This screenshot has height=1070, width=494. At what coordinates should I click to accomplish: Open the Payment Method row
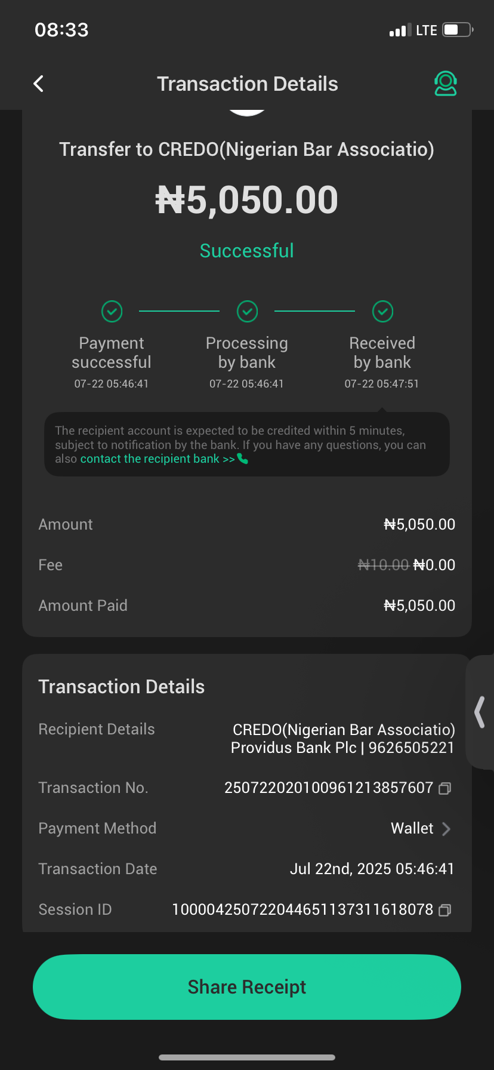pyautogui.click(x=246, y=829)
